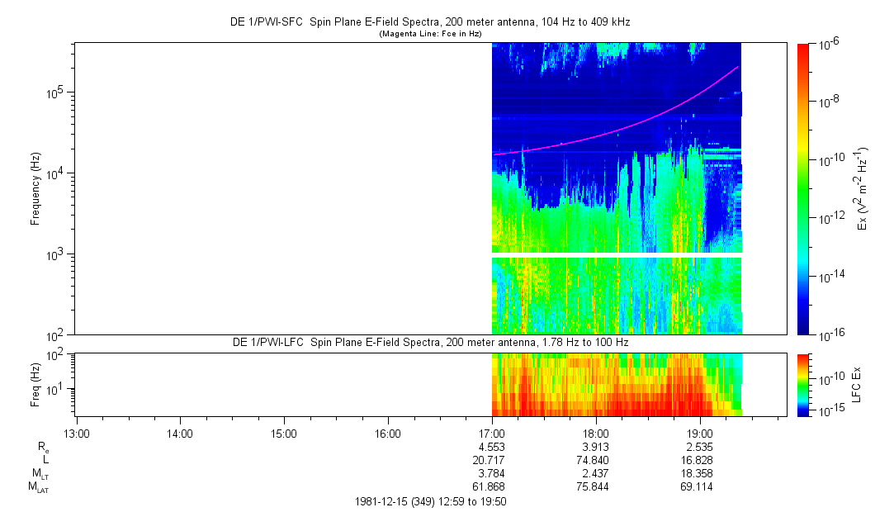Select the 19:00 time axis tick label

[700, 432]
